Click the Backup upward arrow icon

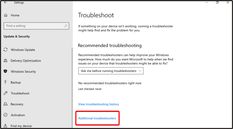coord(5,82)
